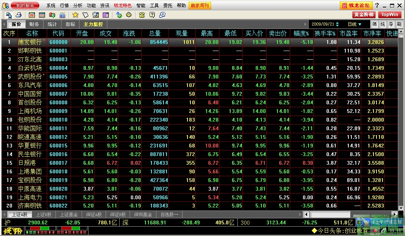Switch to the 统计 tab

pyautogui.click(x=52, y=24)
